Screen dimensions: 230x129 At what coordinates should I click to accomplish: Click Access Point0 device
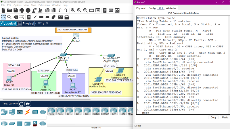pos(111,55)
